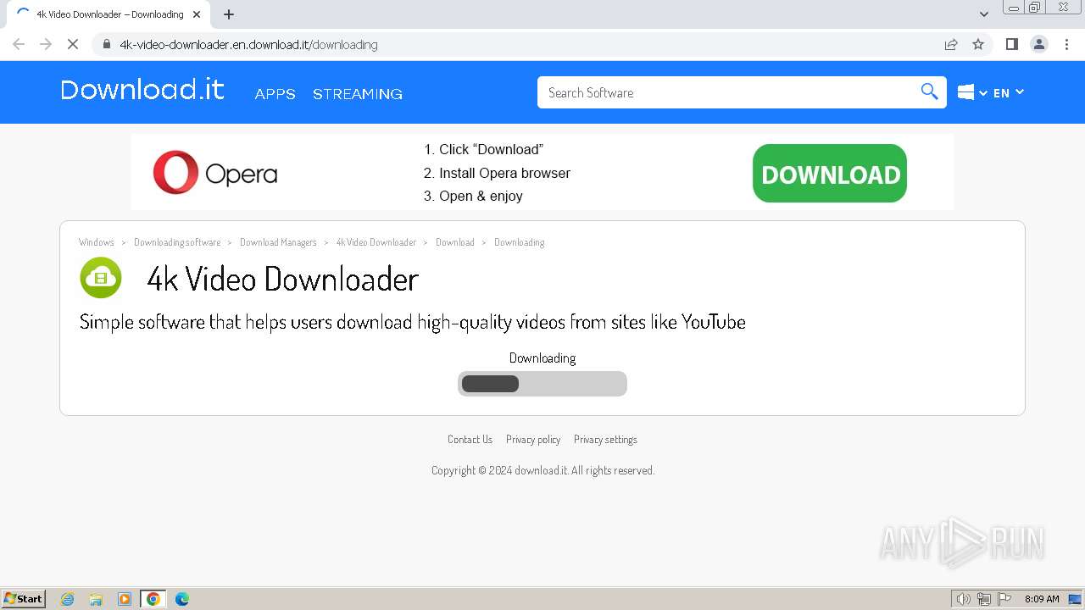1085x610 pixels.
Task: Close the 4k Video Downloader tab
Action: pos(197,14)
